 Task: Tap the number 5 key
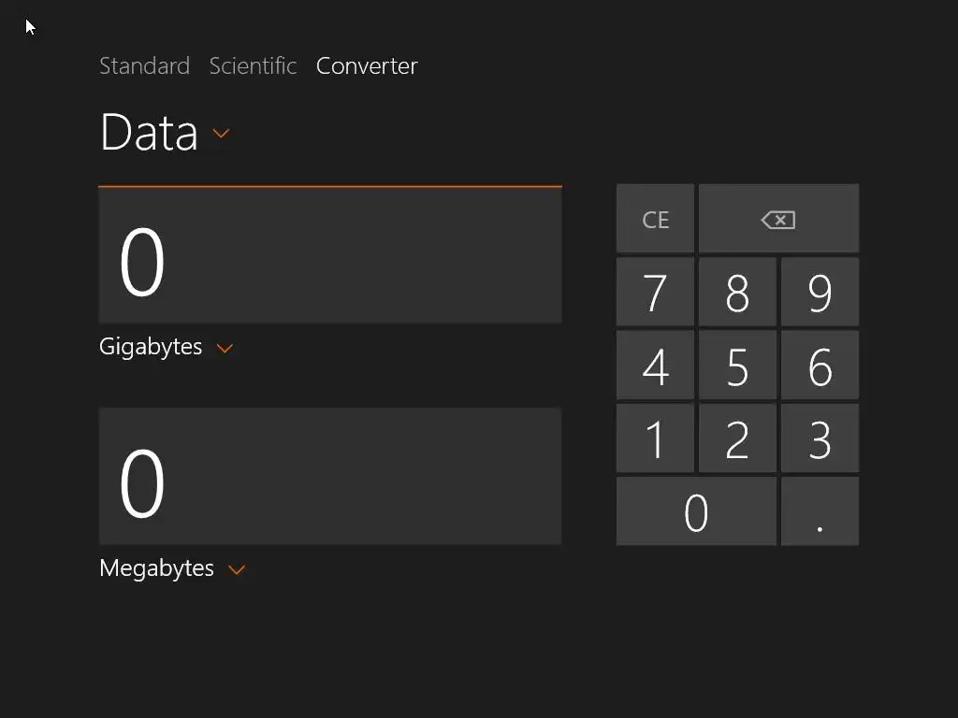tap(737, 366)
